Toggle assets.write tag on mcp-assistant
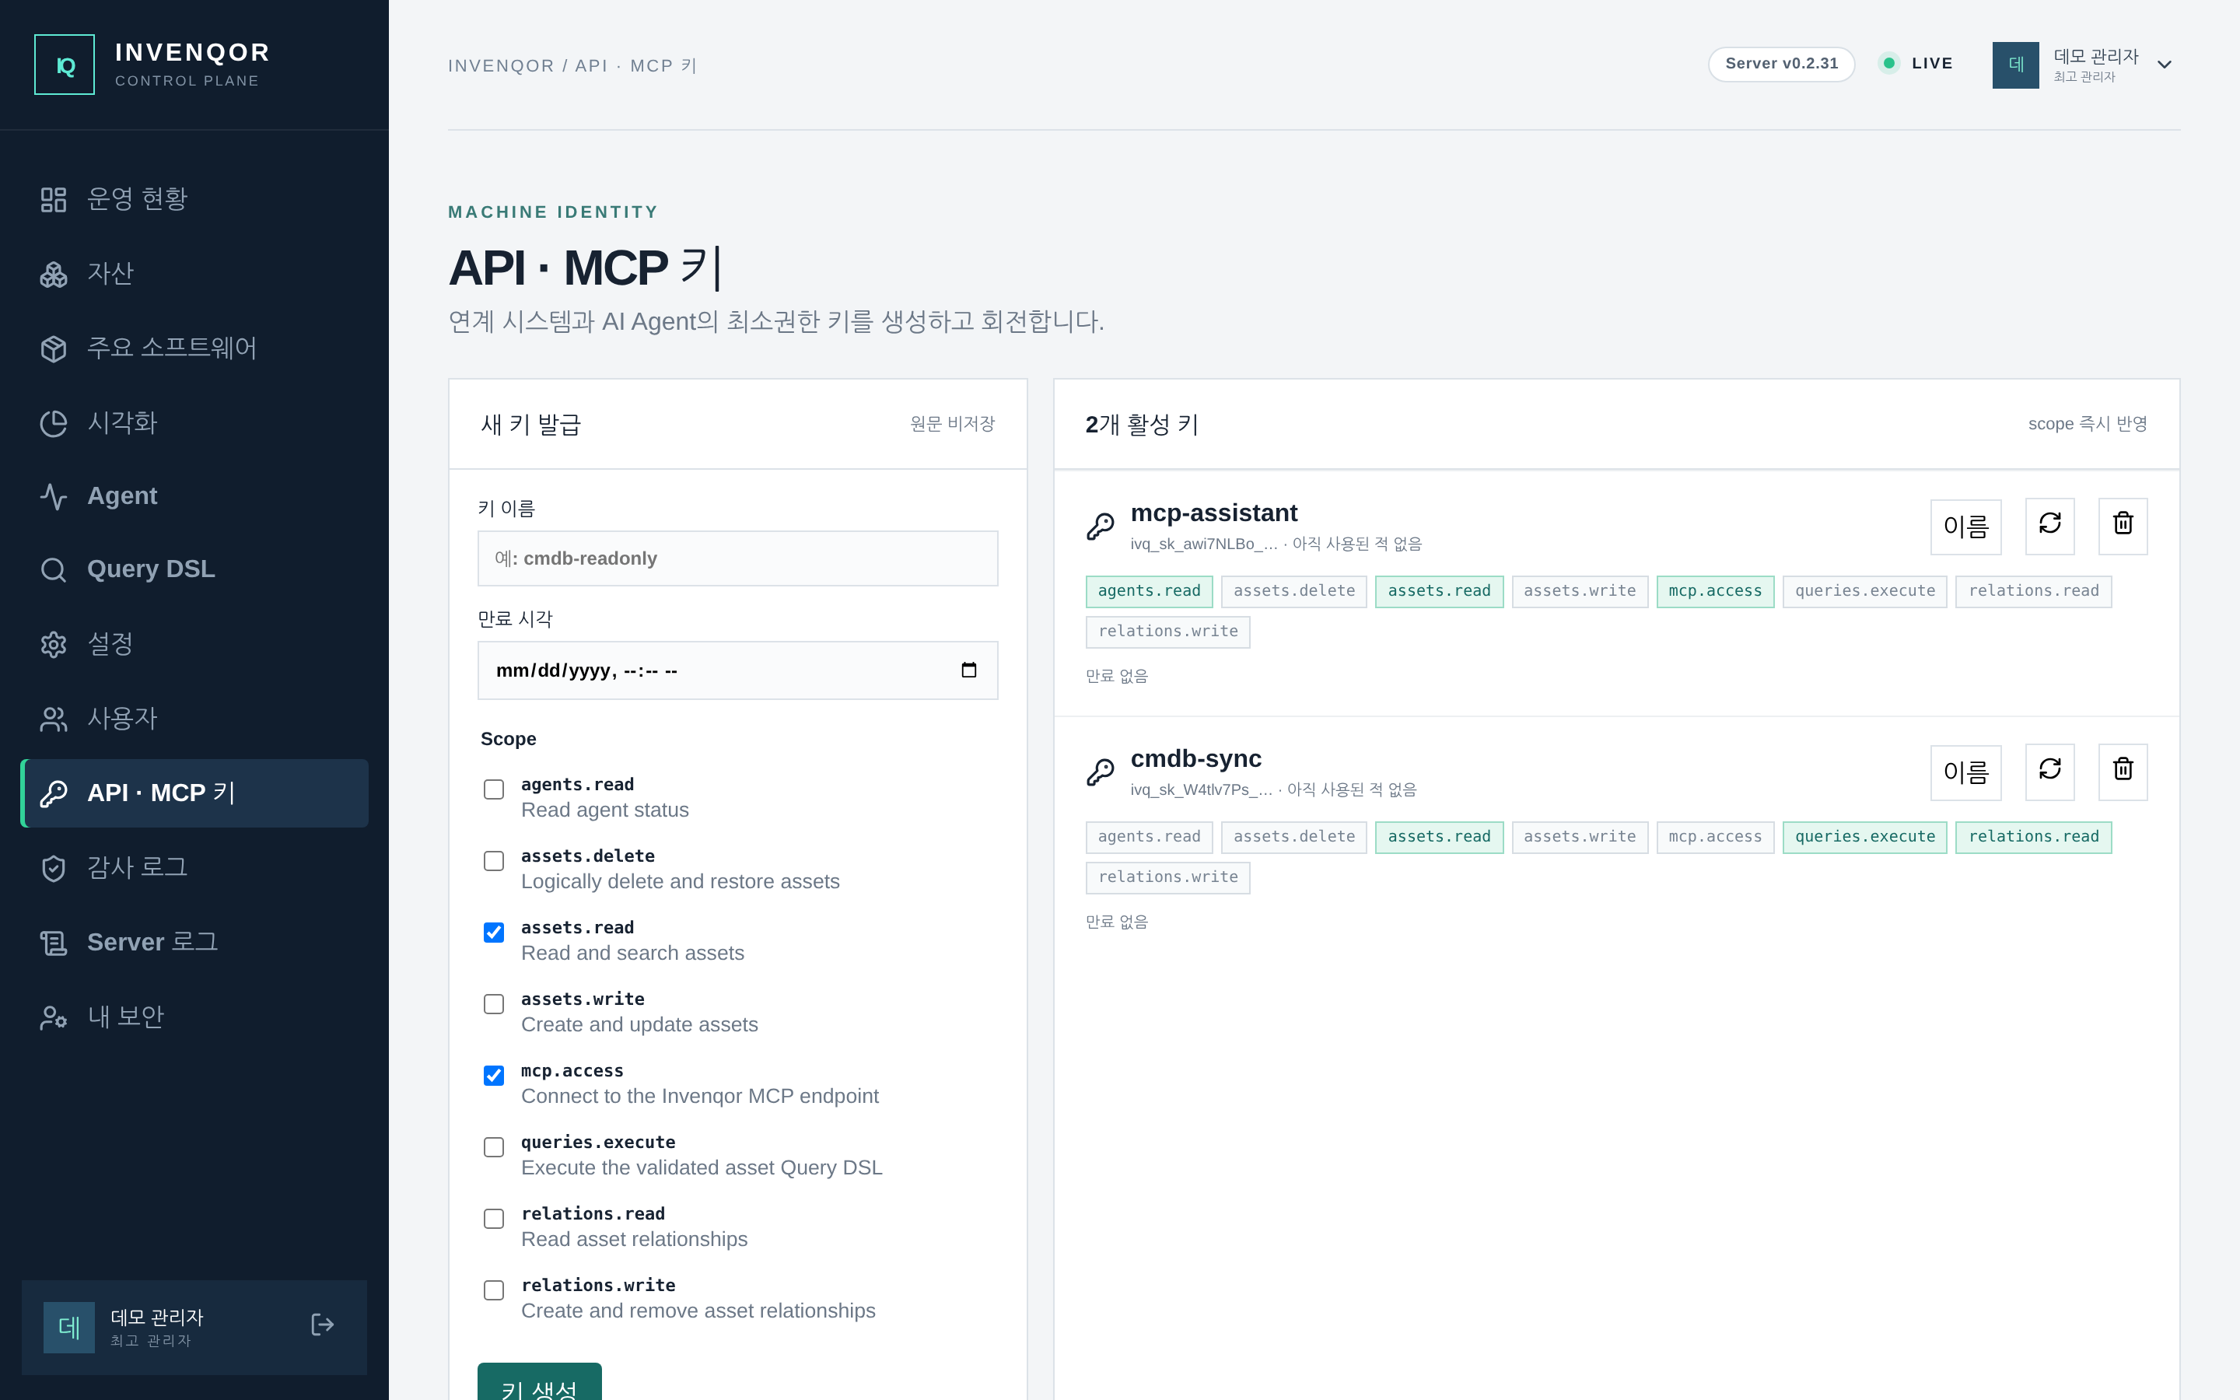 coord(1580,592)
